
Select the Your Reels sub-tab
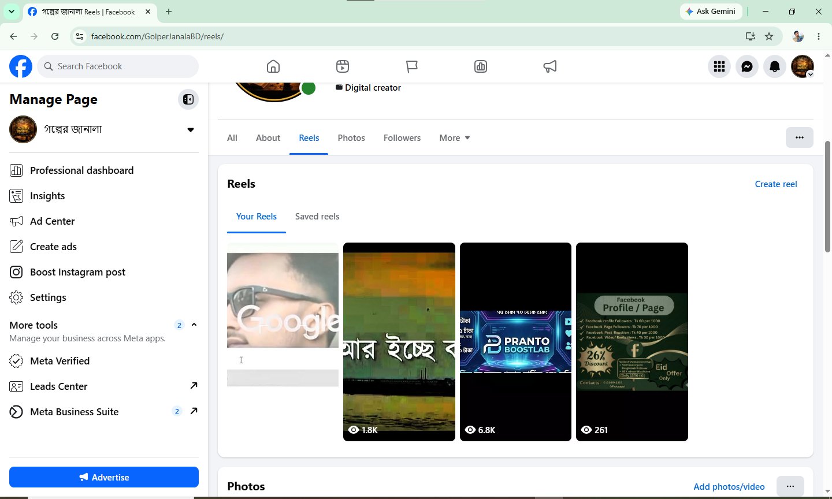(257, 217)
